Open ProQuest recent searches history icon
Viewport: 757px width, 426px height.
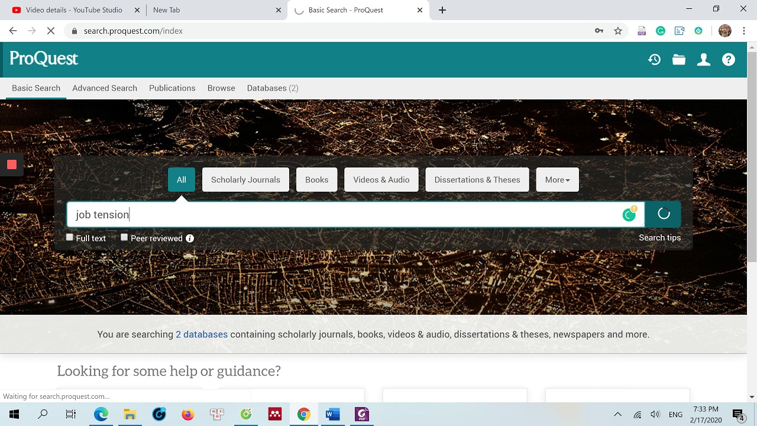coord(654,59)
